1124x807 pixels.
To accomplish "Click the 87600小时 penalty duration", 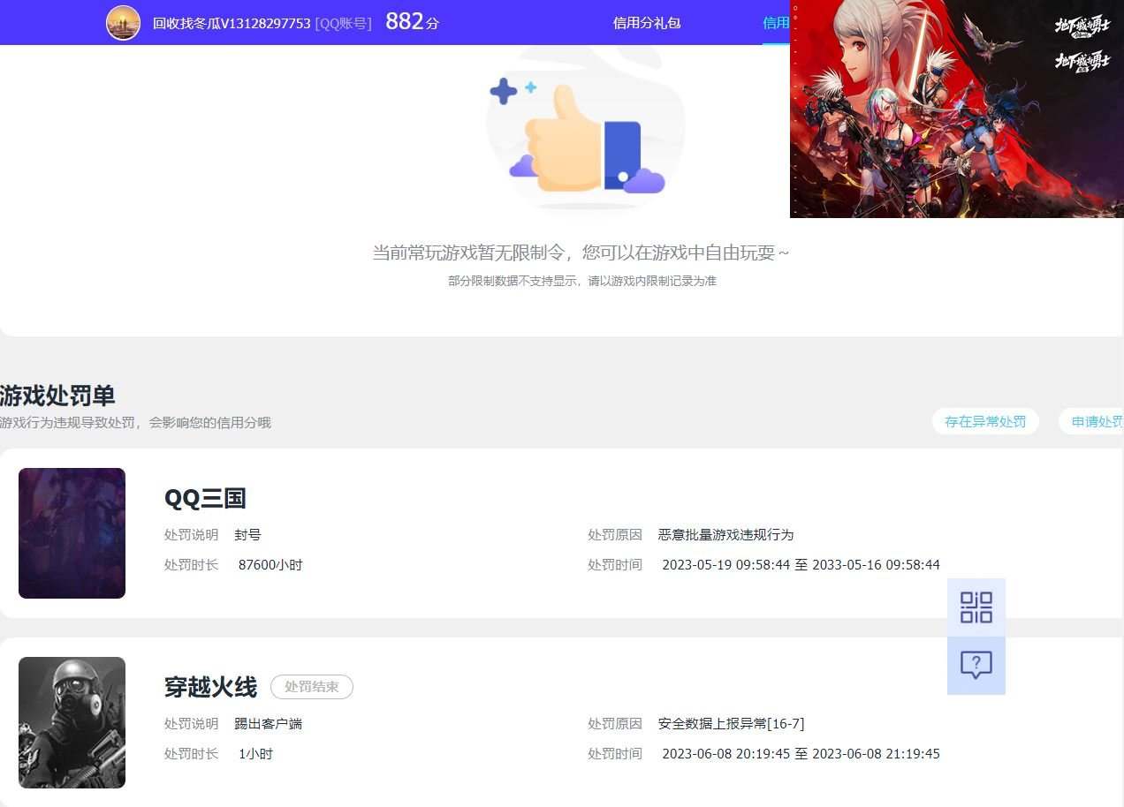I will coord(270,565).
